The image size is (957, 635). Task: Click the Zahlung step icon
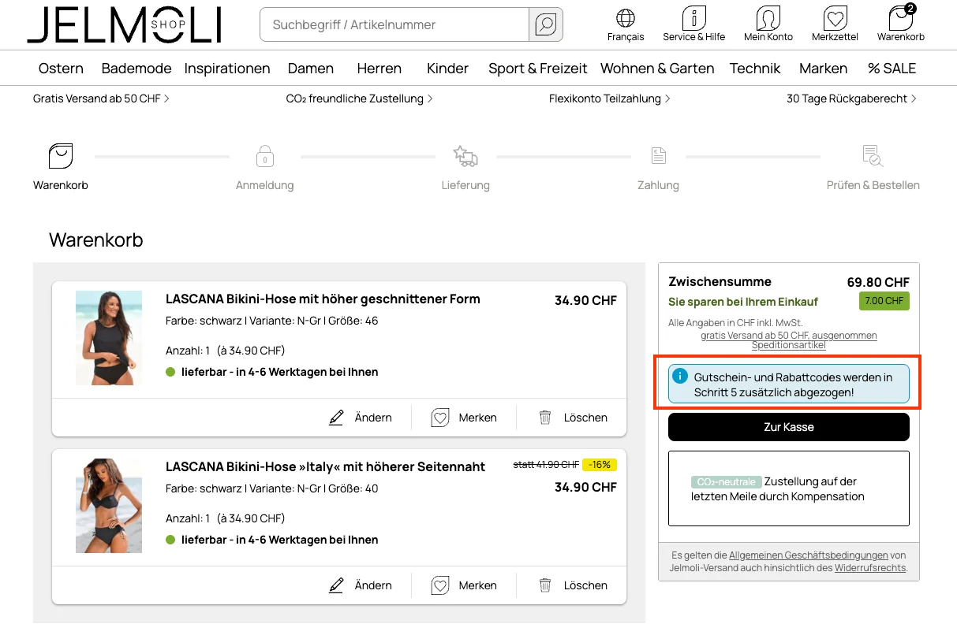[659, 156]
